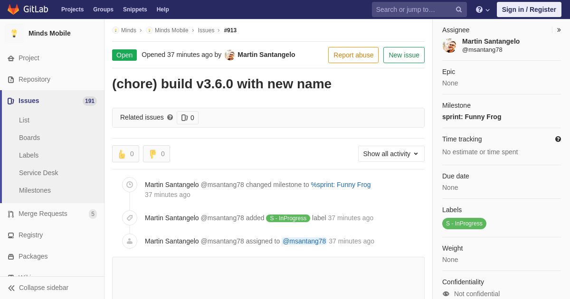Click Issues breadcrumb link
Viewport: 570px width, 299px height.
206,30
